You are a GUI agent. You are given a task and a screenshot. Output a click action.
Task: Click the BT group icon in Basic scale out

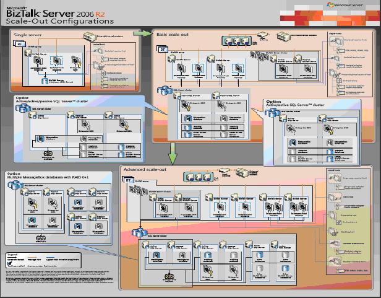point(162,49)
